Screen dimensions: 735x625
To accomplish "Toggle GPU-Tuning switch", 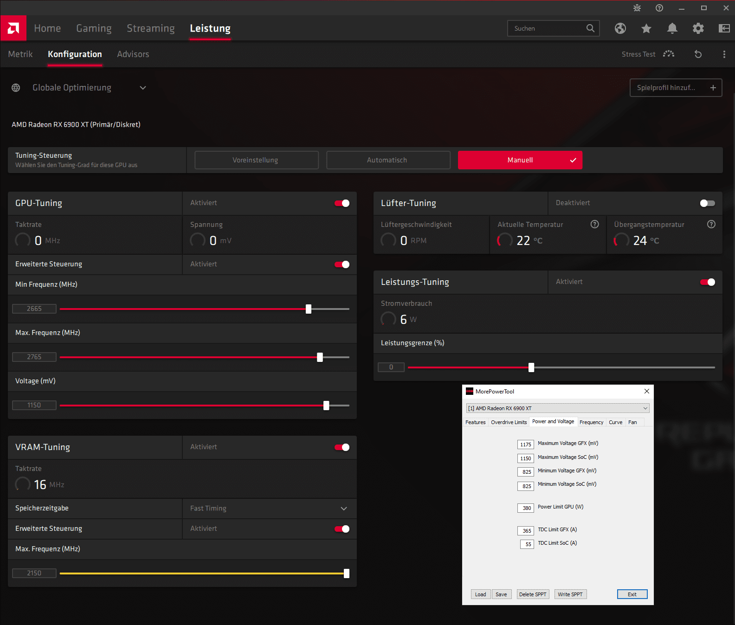I will (x=342, y=203).
